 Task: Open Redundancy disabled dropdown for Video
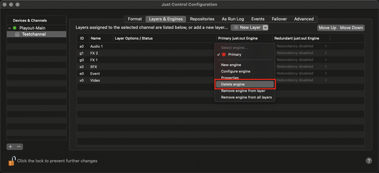point(302,80)
